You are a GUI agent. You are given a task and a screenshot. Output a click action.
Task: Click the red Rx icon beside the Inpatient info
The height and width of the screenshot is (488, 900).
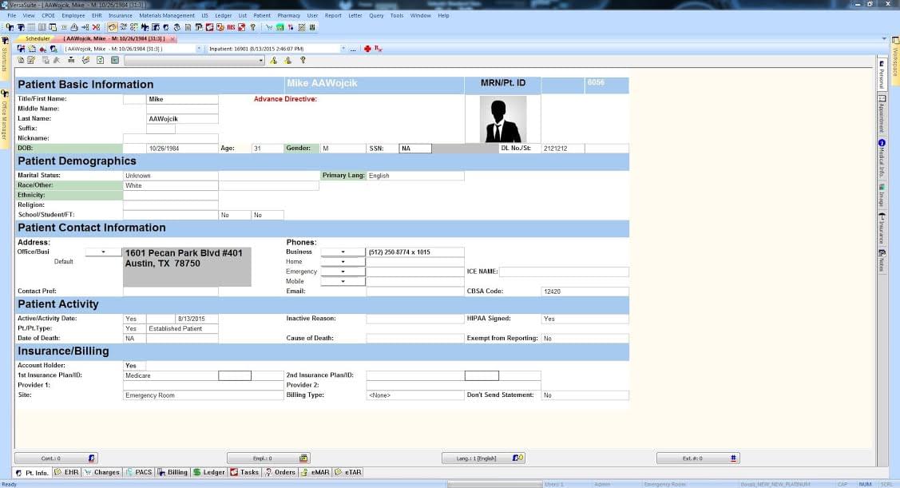pyautogui.click(x=377, y=49)
